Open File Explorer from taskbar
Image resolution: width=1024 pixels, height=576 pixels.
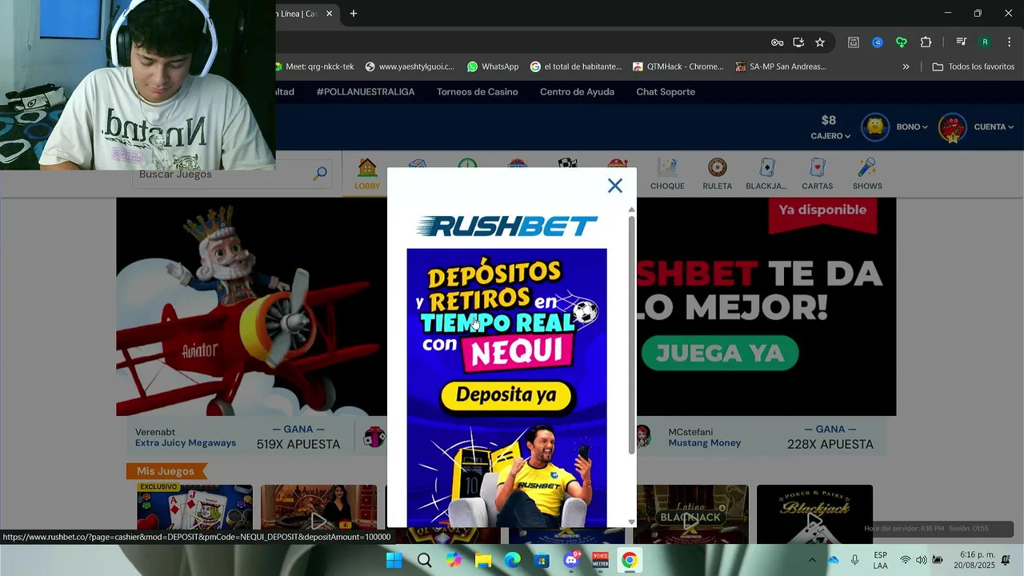pyautogui.click(x=483, y=560)
